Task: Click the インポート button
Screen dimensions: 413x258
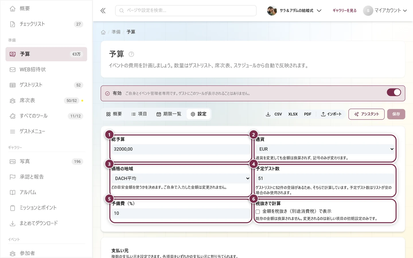Action: 331,114
